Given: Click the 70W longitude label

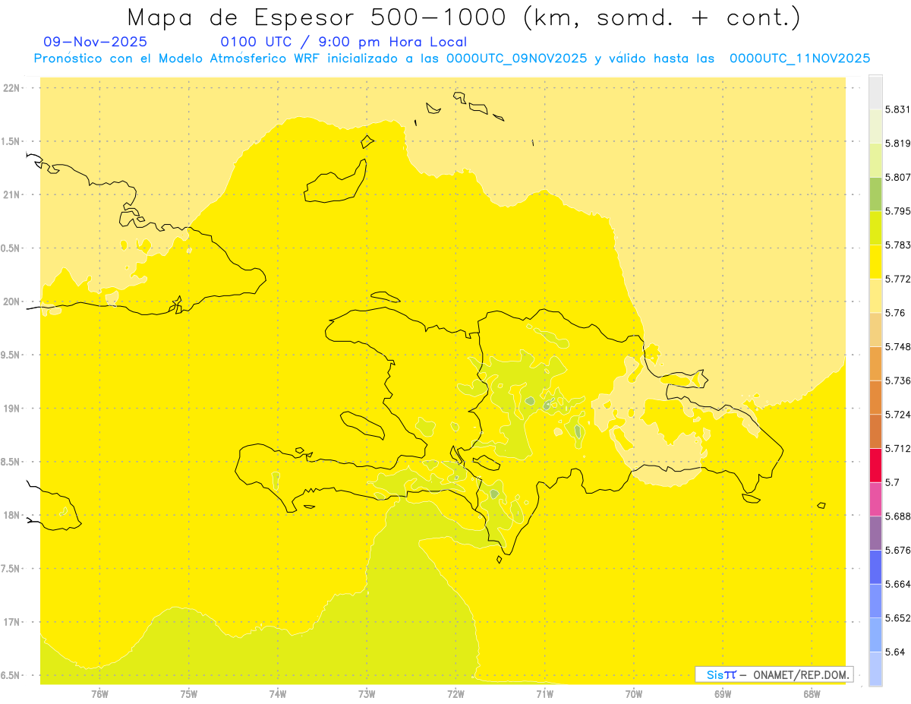Looking at the screenshot, I should [x=633, y=694].
